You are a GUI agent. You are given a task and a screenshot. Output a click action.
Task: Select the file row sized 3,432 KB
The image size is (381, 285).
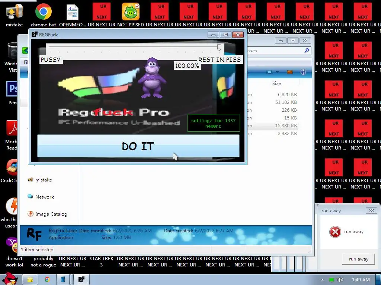[x=272, y=133]
